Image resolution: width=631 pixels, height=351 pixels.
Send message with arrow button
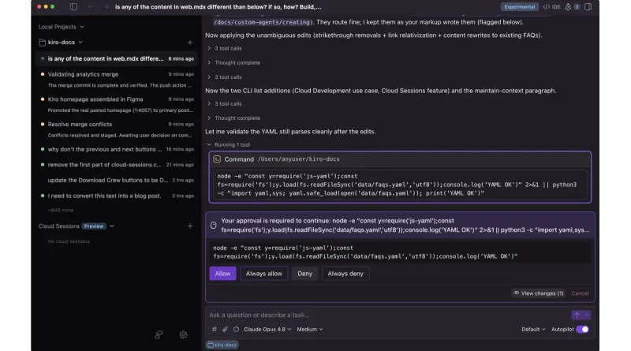pos(577,315)
